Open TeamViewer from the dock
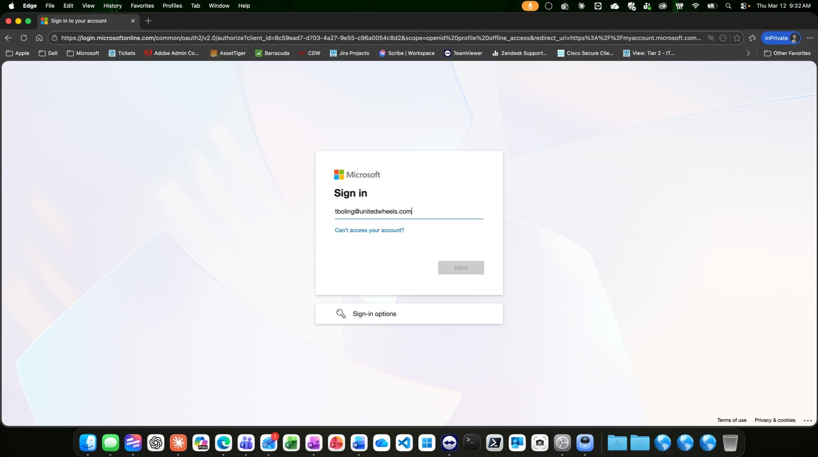This screenshot has width=818, height=457. click(x=449, y=443)
